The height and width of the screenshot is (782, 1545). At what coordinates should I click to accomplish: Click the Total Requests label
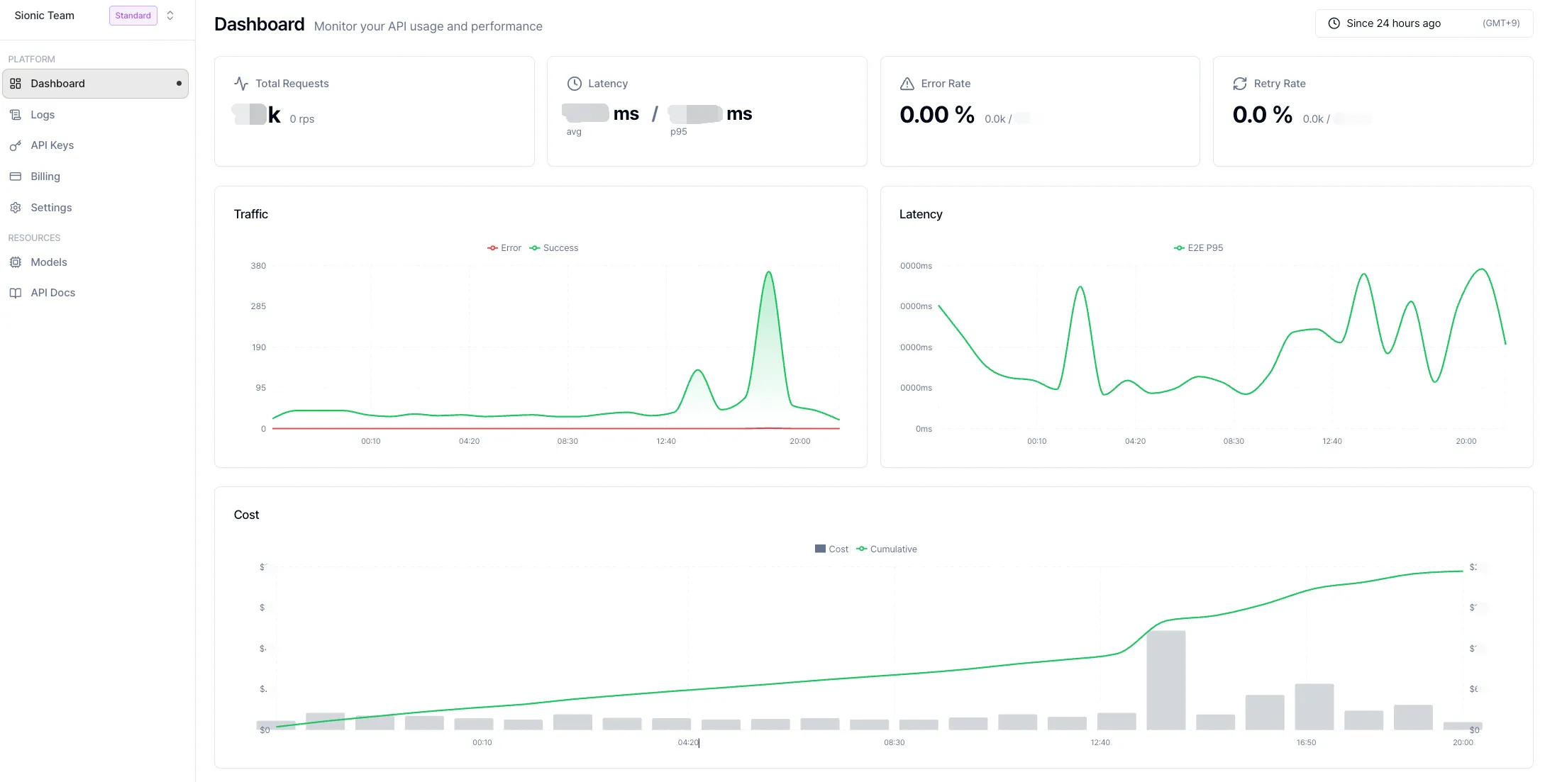pos(292,84)
